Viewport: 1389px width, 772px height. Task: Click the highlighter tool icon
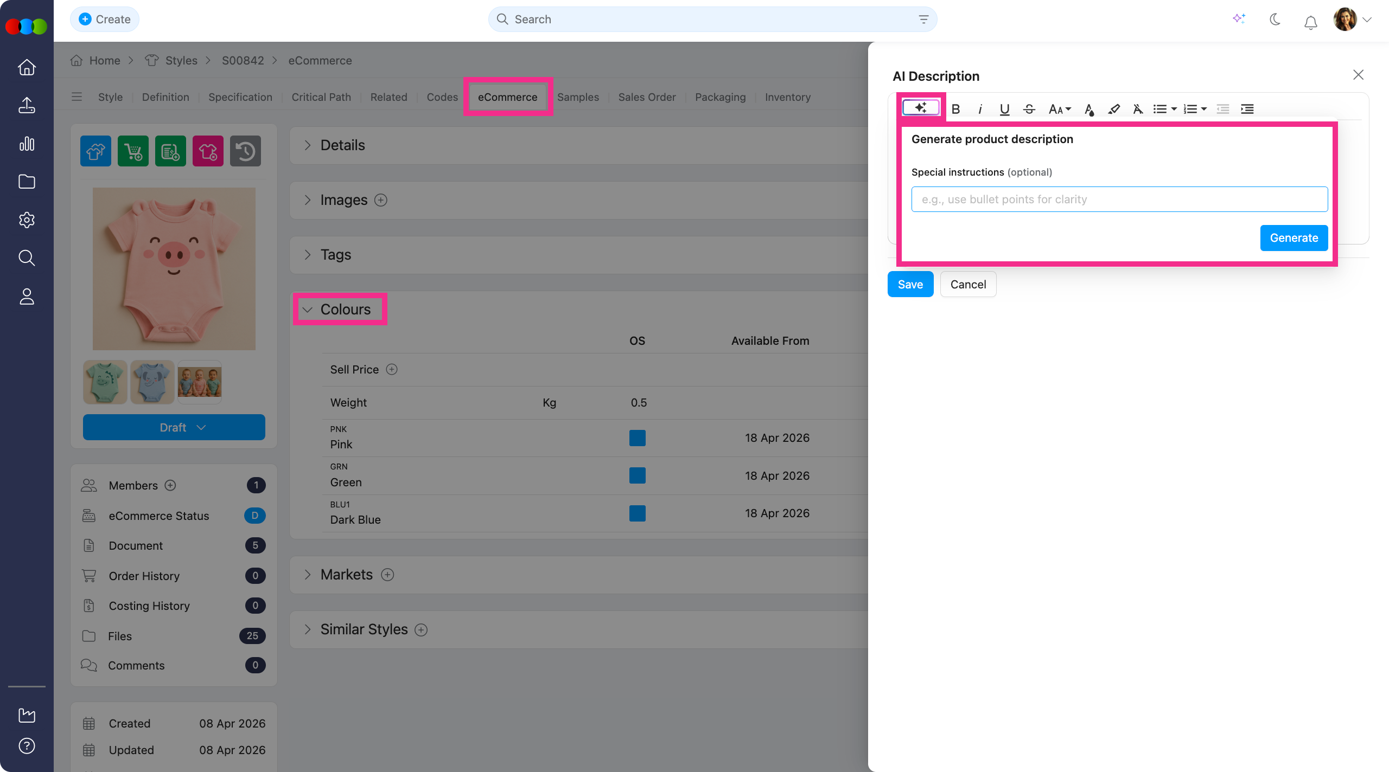(1113, 110)
